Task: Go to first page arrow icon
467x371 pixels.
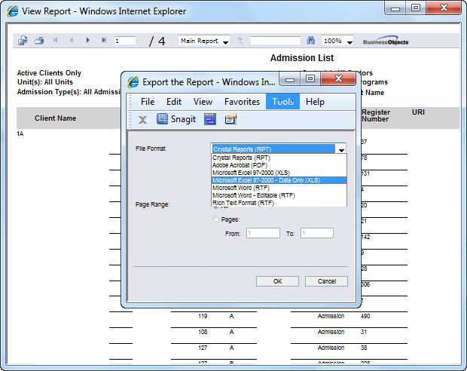Action: pyautogui.click(x=56, y=40)
